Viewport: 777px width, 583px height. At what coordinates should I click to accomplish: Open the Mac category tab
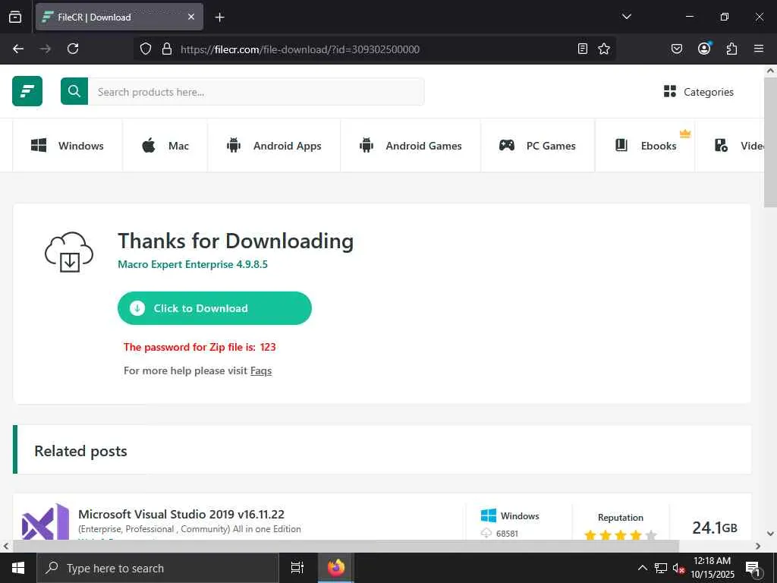(x=165, y=146)
